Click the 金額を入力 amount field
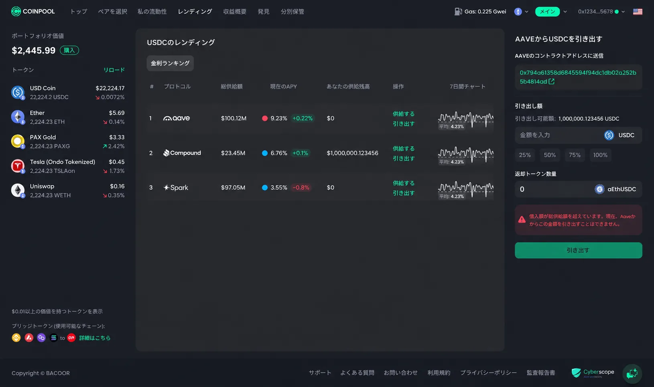Viewport: 654px width, 387px height. 578,135
